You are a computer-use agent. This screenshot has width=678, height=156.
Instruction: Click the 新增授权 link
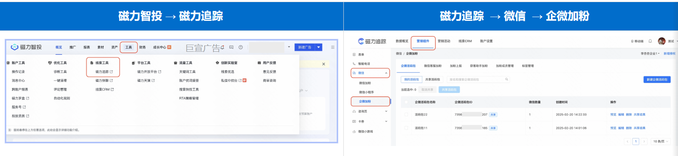pos(670,53)
